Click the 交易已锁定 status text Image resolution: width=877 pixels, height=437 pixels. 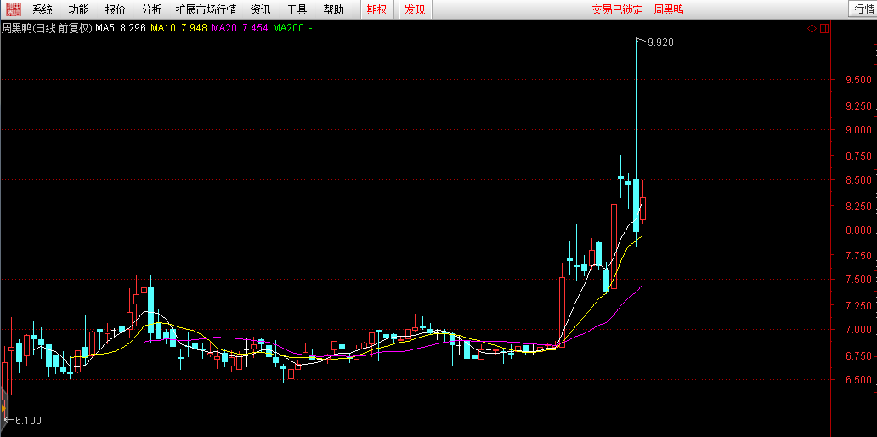pos(618,9)
